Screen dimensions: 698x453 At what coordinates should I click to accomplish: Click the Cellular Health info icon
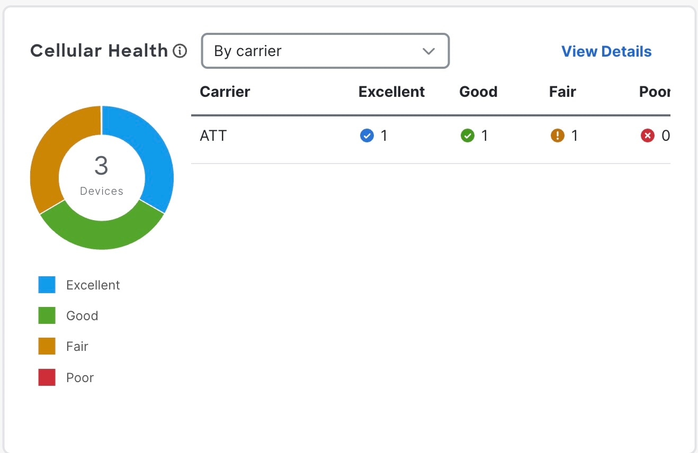click(180, 51)
